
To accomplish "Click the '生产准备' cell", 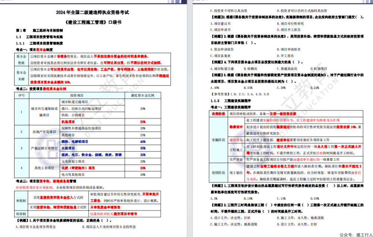I will [x=236, y=160].
